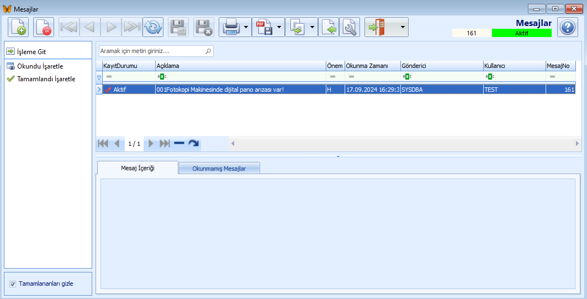The height and width of the screenshot is (299, 587).
Task: Click the copy document icon
Action: point(297,27)
